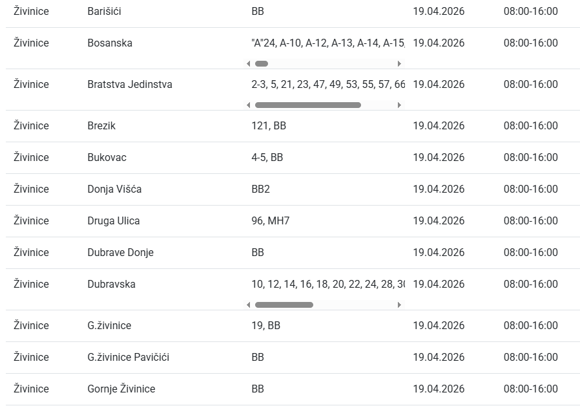Click the Bosanska house numbers list

pos(327,43)
